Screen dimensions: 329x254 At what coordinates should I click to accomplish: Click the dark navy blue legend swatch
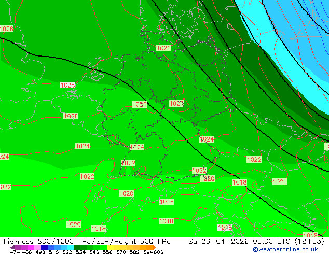[x=44, y=247]
